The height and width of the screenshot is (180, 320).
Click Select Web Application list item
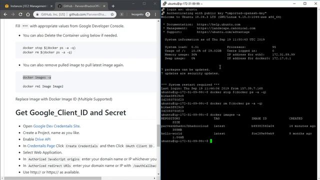coord(42,152)
